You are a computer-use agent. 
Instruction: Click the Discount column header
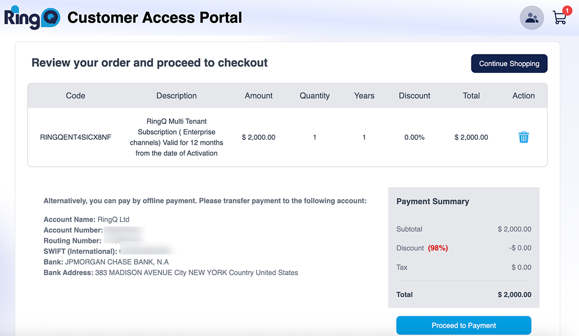(414, 95)
